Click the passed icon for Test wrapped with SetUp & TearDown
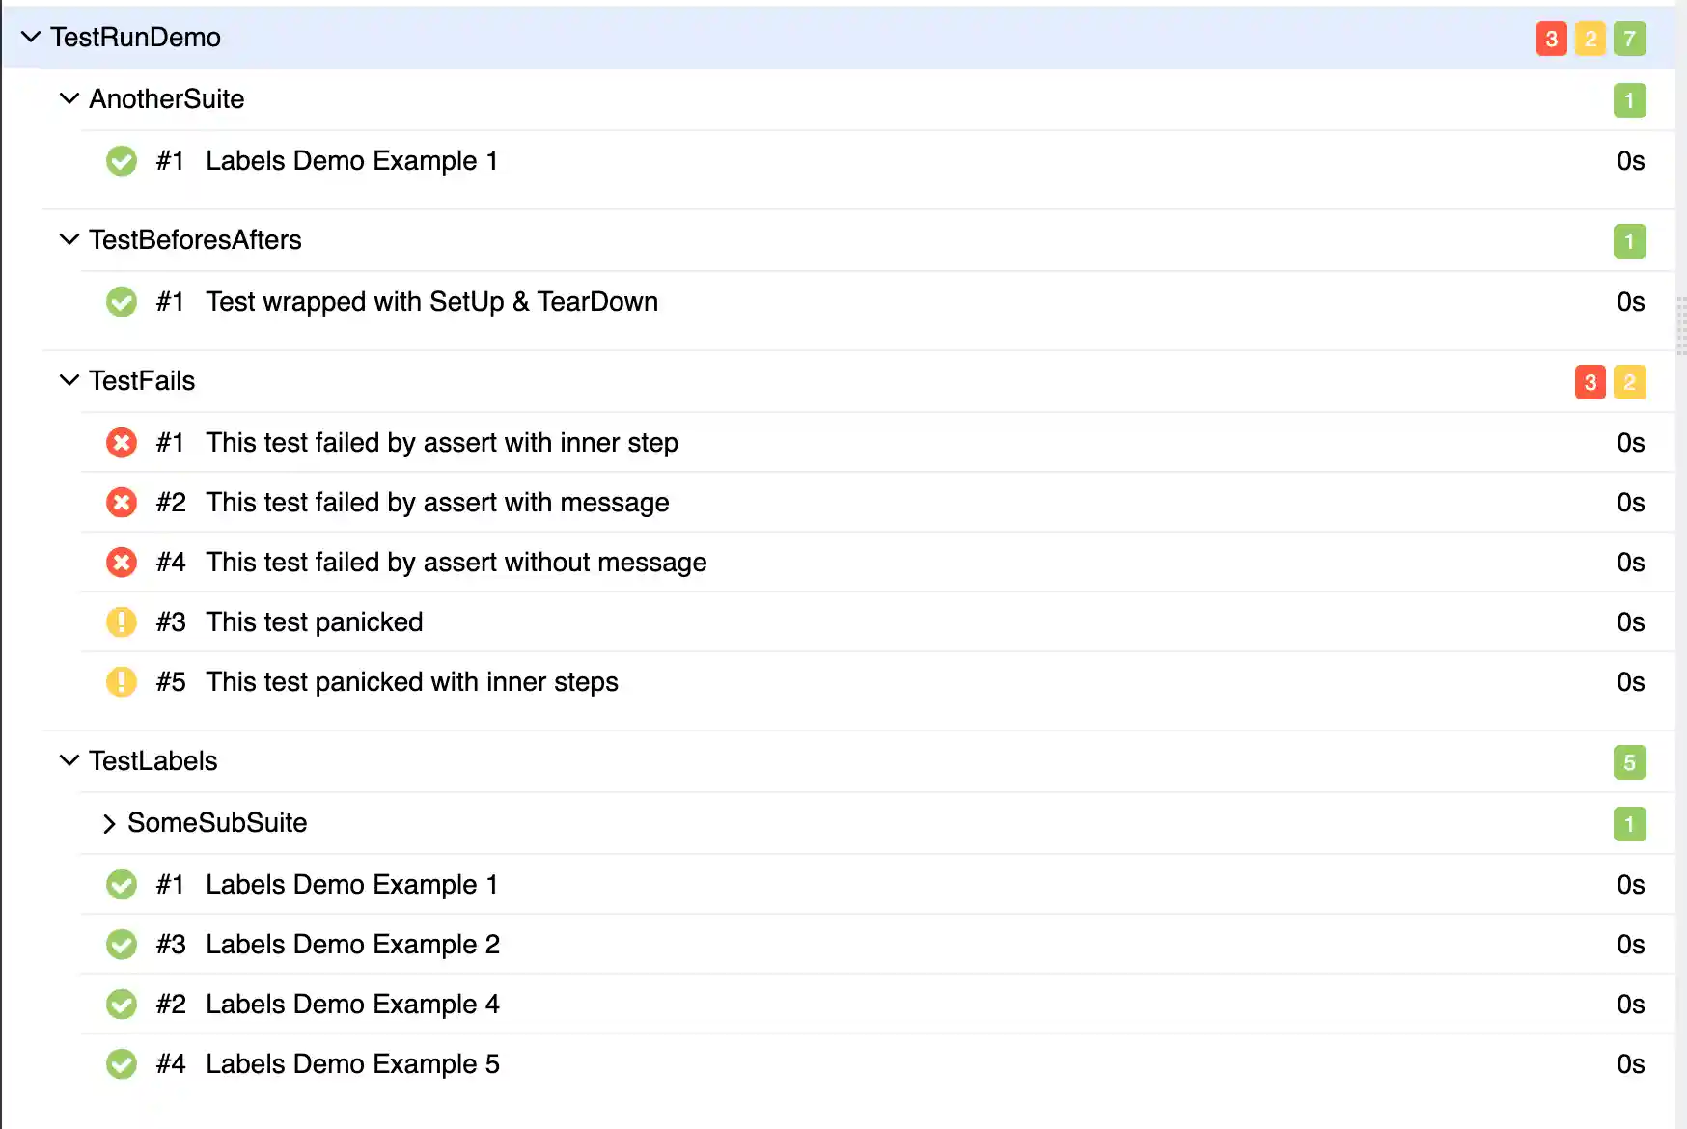Image resolution: width=1687 pixels, height=1129 pixels. pyautogui.click(x=122, y=302)
